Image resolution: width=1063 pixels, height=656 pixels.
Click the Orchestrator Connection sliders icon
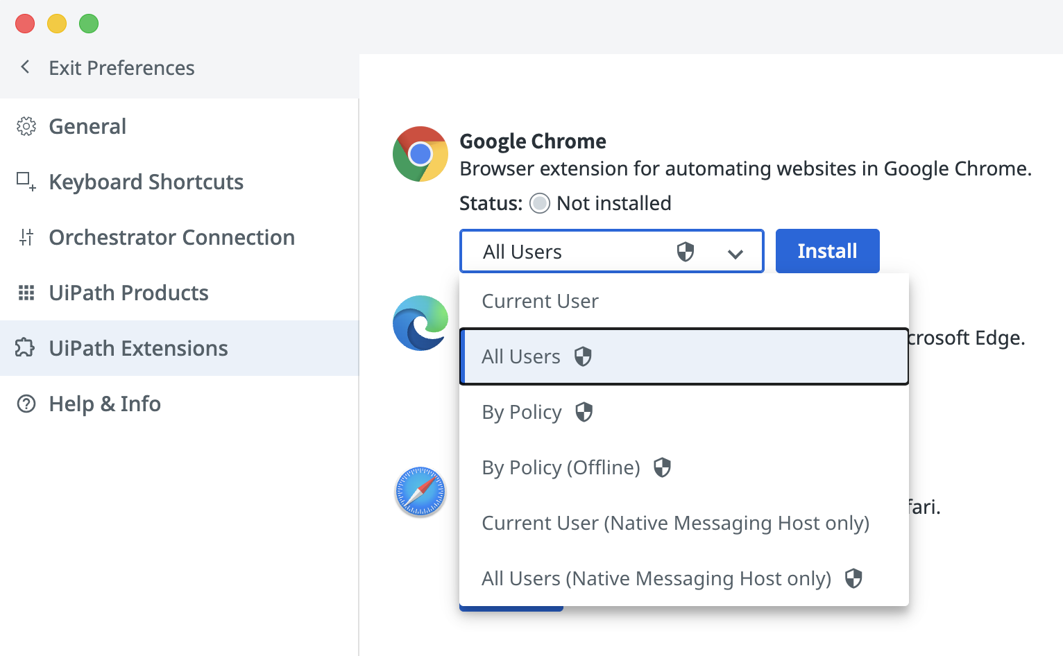(26, 237)
